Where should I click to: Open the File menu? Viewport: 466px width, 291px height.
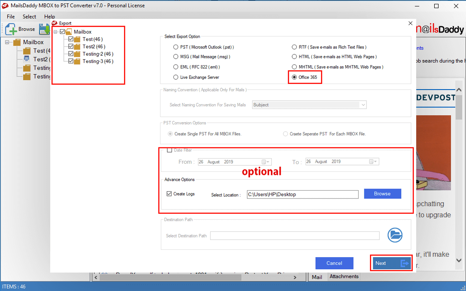point(11,17)
